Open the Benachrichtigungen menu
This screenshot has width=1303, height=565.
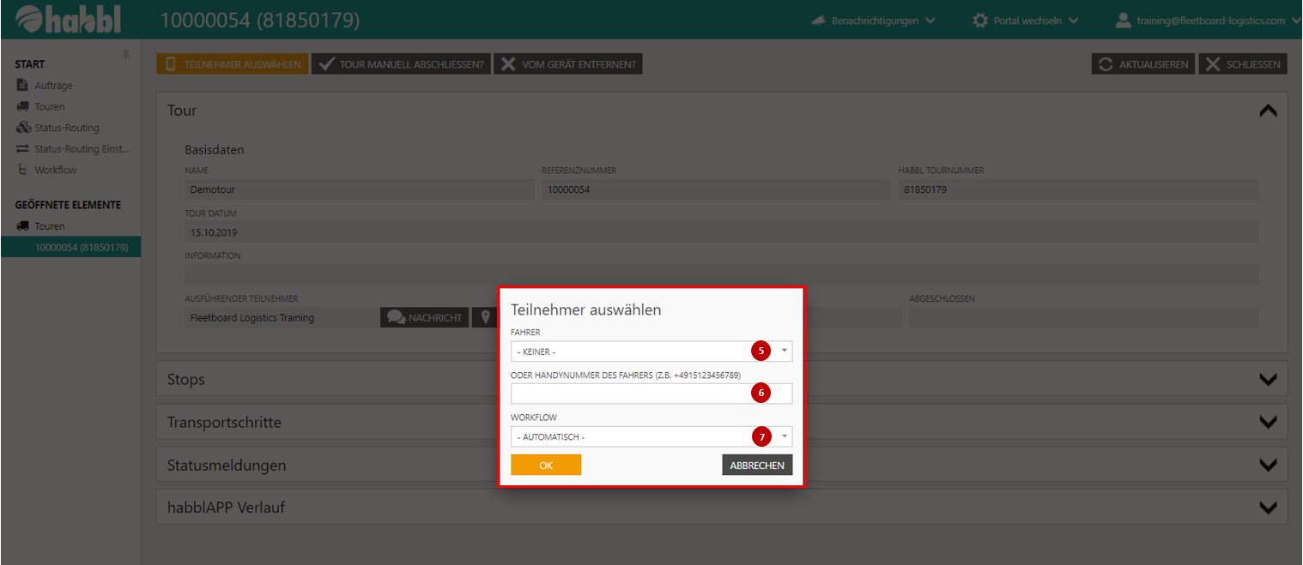pyautogui.click(x=874, y=21)
